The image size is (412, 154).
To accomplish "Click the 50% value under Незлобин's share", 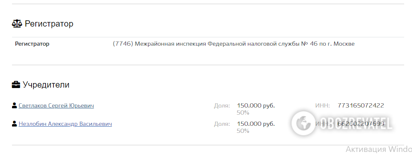I will pyautogui.click(x=243, y=131).
